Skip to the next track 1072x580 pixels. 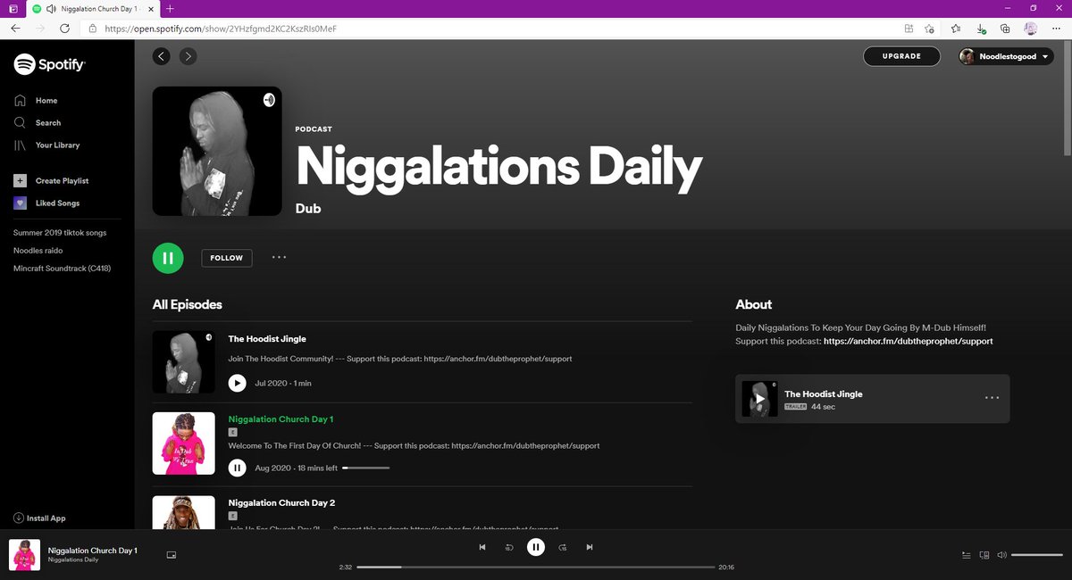click(x=589, y=547)
